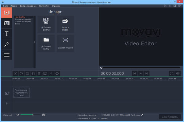The width and height of the screenshot is (184, 122).
Task: Open the Правка menu
Action: (x=14, y=6)
